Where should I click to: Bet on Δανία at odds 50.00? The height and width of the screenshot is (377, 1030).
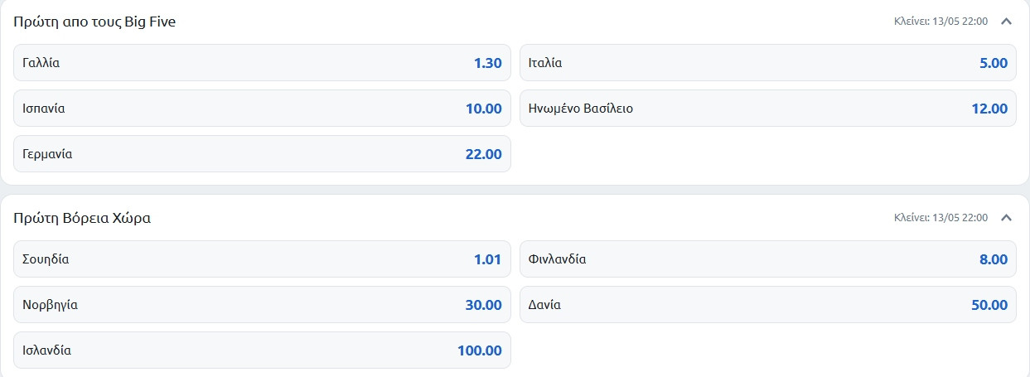coord(767,305)
